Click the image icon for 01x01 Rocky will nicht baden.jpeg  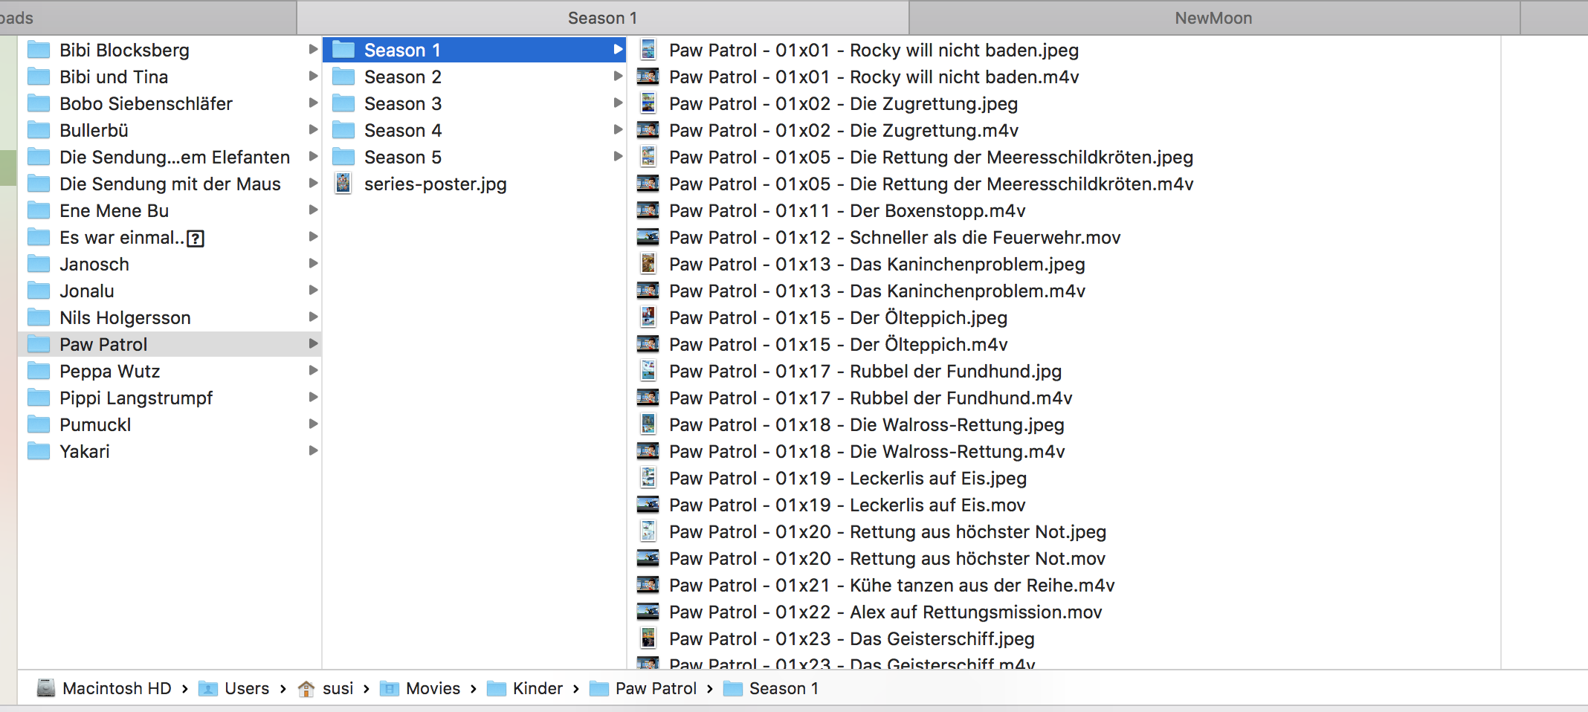(x=648, y=50)
